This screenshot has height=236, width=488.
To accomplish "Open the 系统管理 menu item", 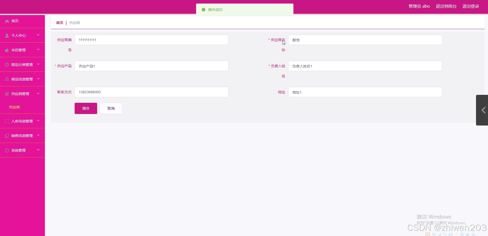I will (22, 150).
